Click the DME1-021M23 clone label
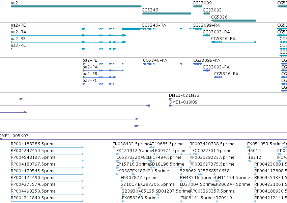 coord(184,95)
